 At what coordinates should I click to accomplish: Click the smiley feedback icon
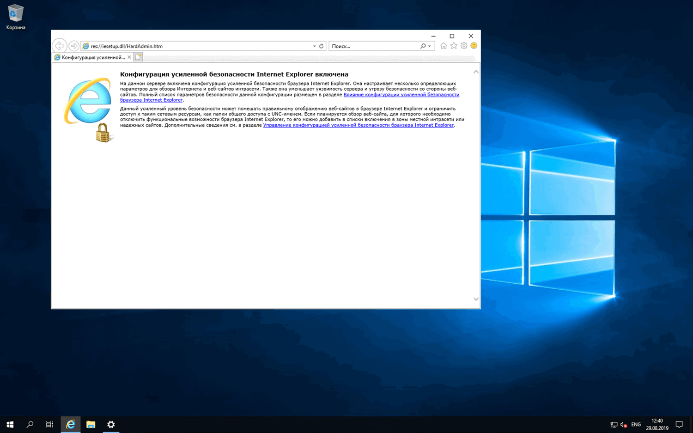(x=474, y=46)
